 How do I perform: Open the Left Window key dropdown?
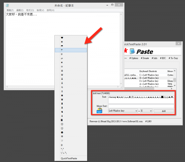[123, 111]
